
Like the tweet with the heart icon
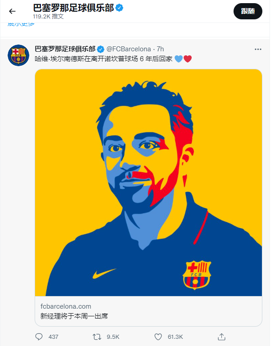[x=158, y=337]
